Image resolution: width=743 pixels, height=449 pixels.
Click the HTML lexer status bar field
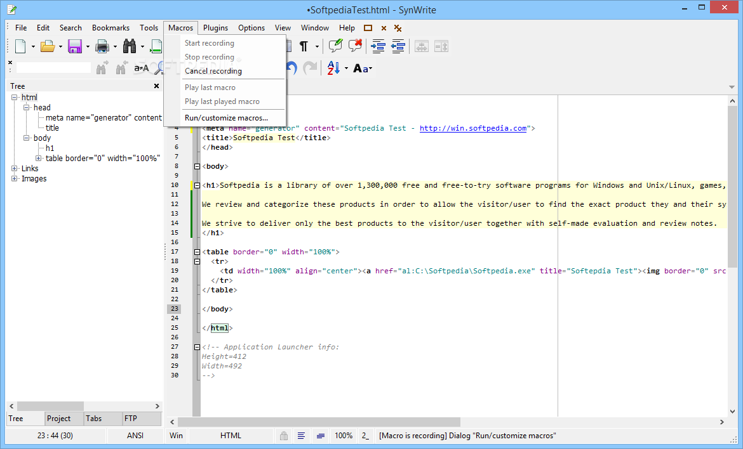pos(231,436)
